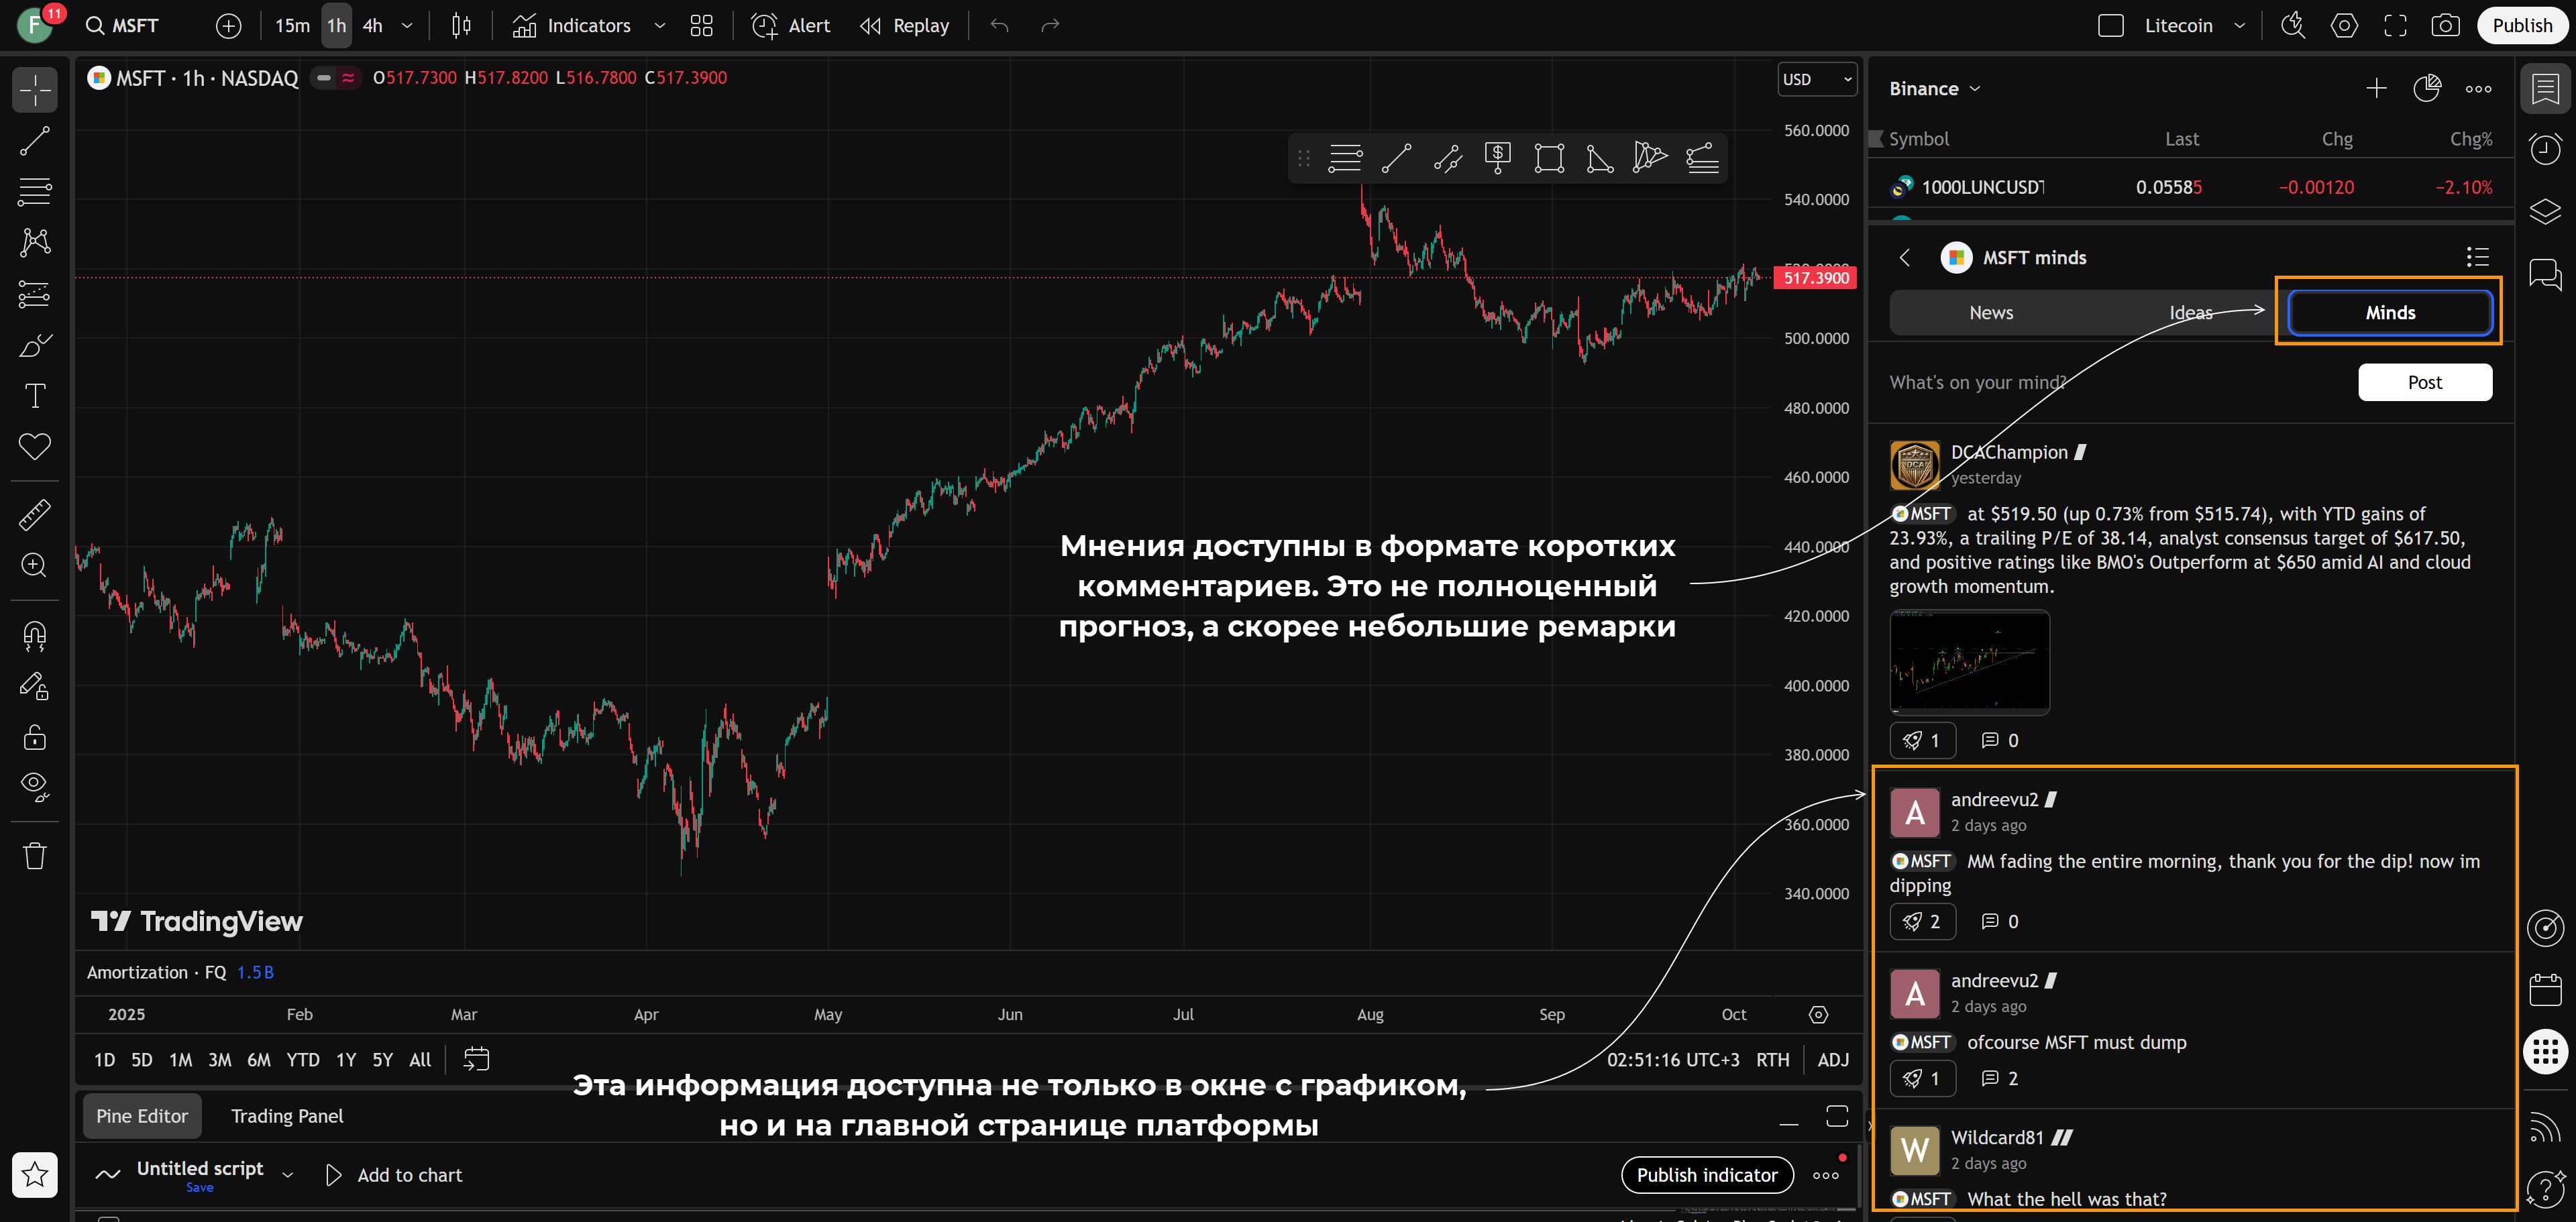
Task: Click the Publish indicator button
Action: tap(1706, 1175)
